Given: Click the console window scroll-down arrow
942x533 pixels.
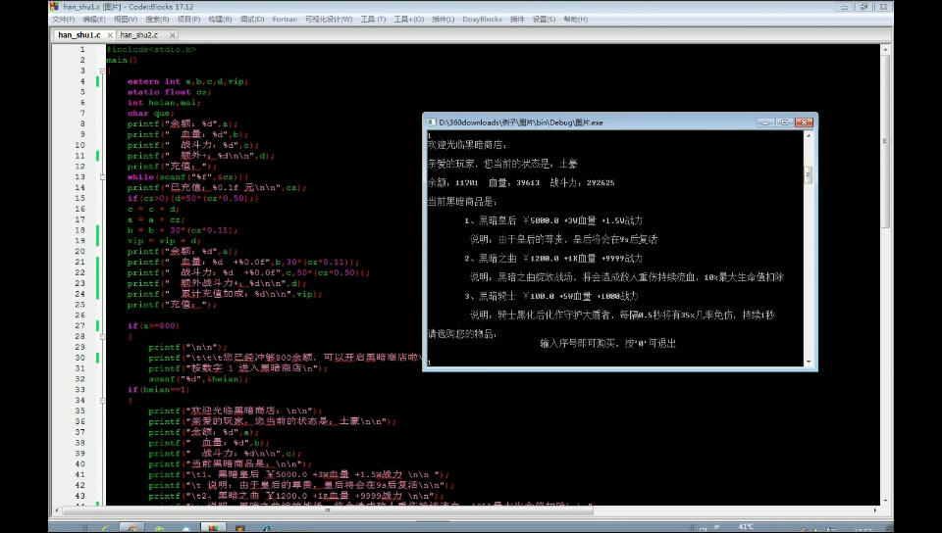Looking at the screenshot, I should pyautogui.click(x=808, y=362).
